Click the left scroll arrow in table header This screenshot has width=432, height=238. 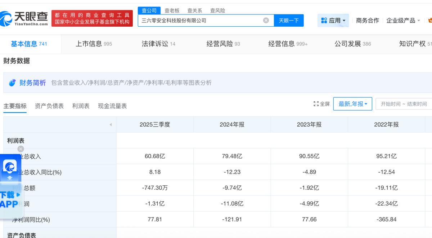point(111,125)
